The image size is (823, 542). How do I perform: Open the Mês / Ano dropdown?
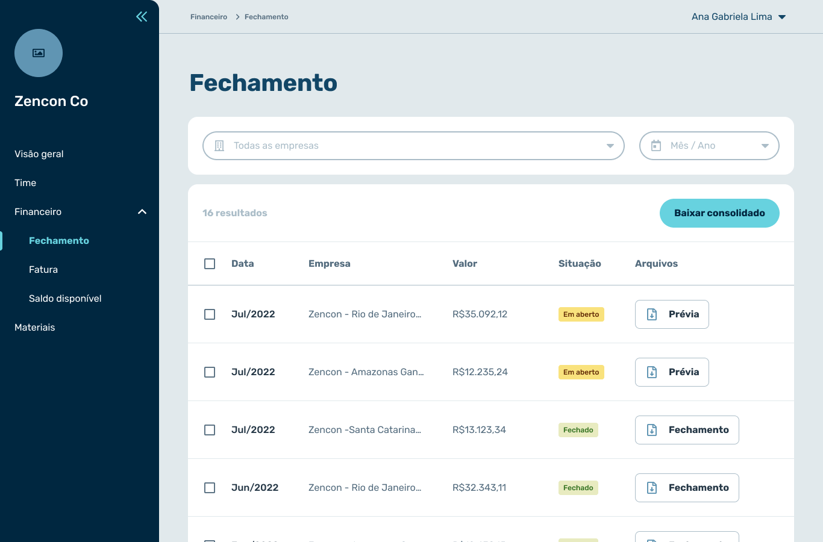point(709,145)
